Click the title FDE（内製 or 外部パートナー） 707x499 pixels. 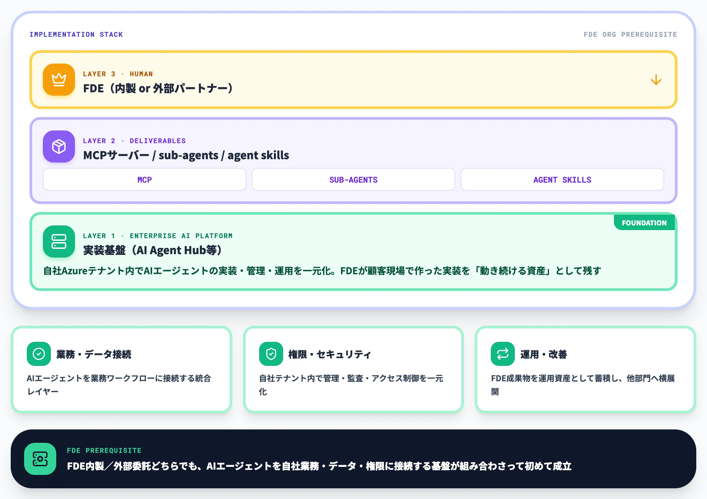coord(158,88)
